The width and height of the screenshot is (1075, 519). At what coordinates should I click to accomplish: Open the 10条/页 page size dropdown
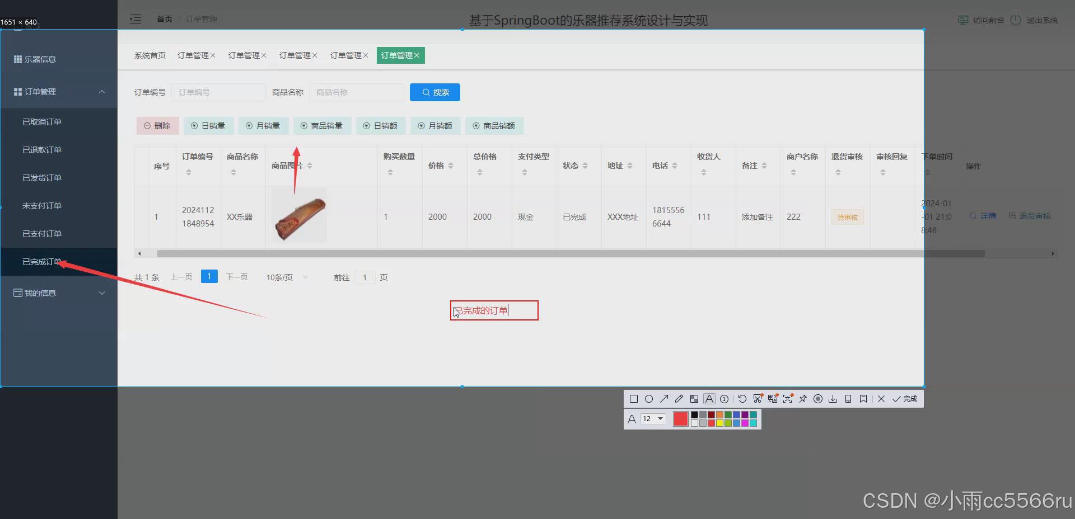[286, 277]
